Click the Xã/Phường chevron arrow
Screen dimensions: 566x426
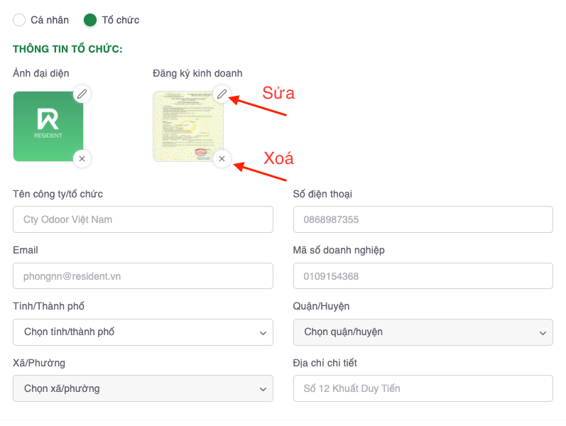pyautogui.click(x=262, y=389)
